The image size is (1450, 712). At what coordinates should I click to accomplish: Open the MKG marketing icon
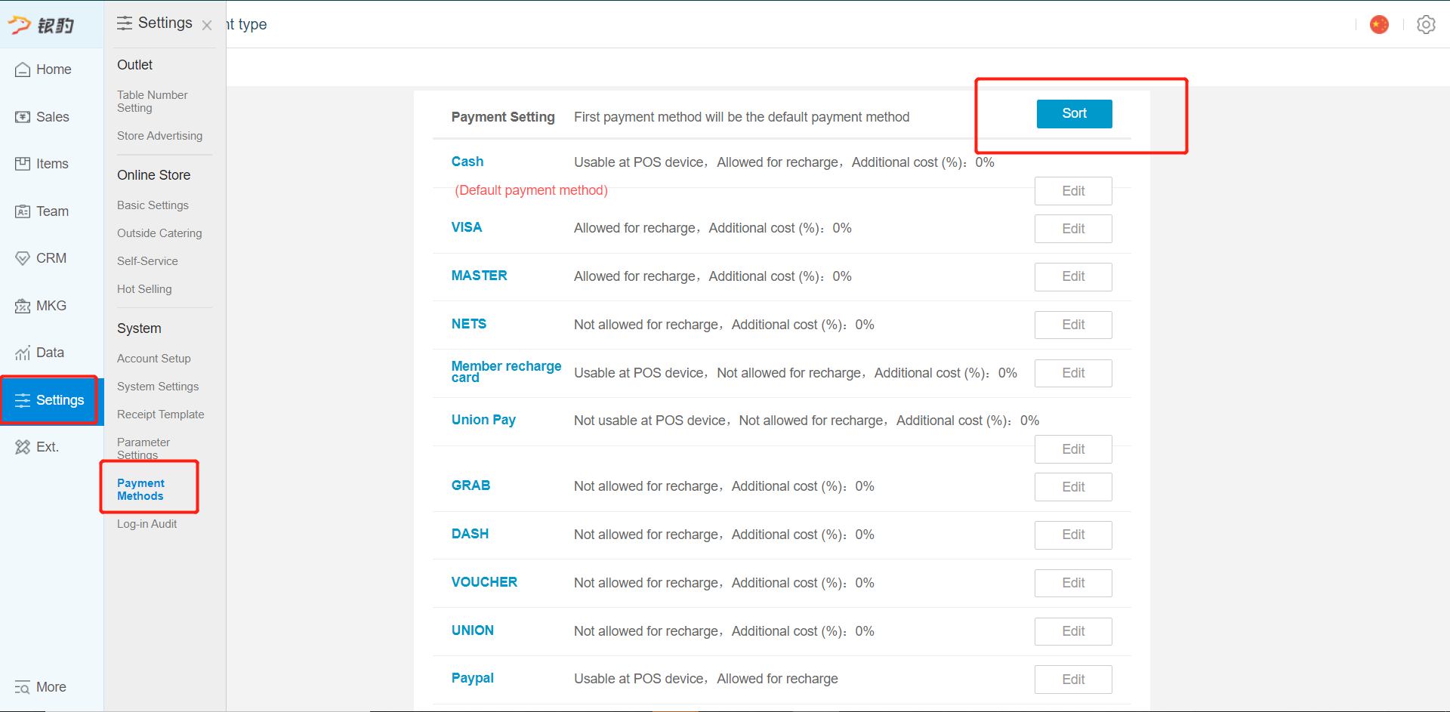tap(23, 306)
